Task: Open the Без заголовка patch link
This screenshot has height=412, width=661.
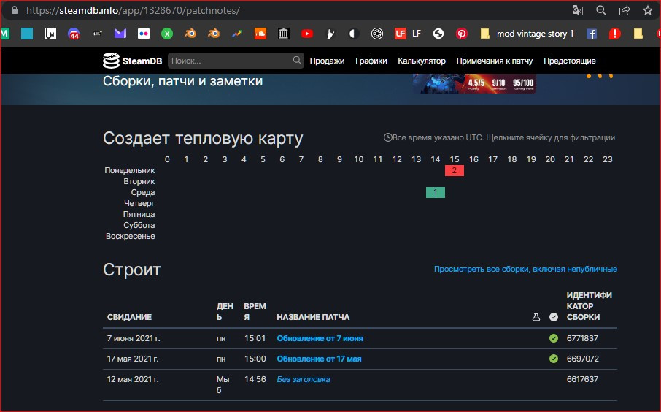Action: coord(303,380)
